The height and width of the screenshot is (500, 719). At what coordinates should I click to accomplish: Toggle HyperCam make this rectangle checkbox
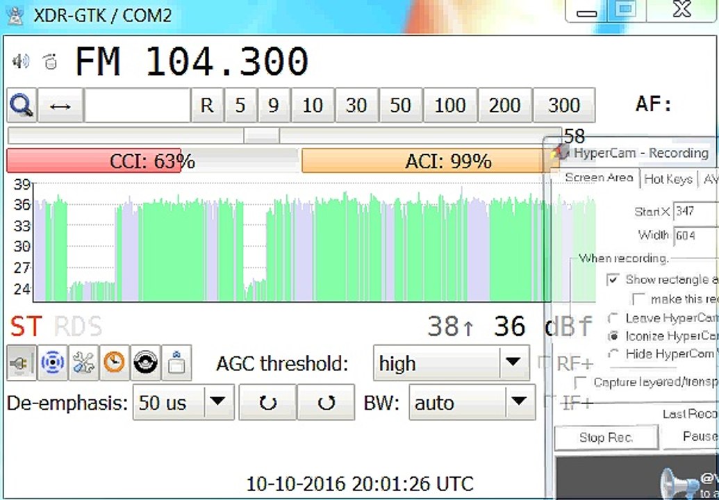(638, 299)
